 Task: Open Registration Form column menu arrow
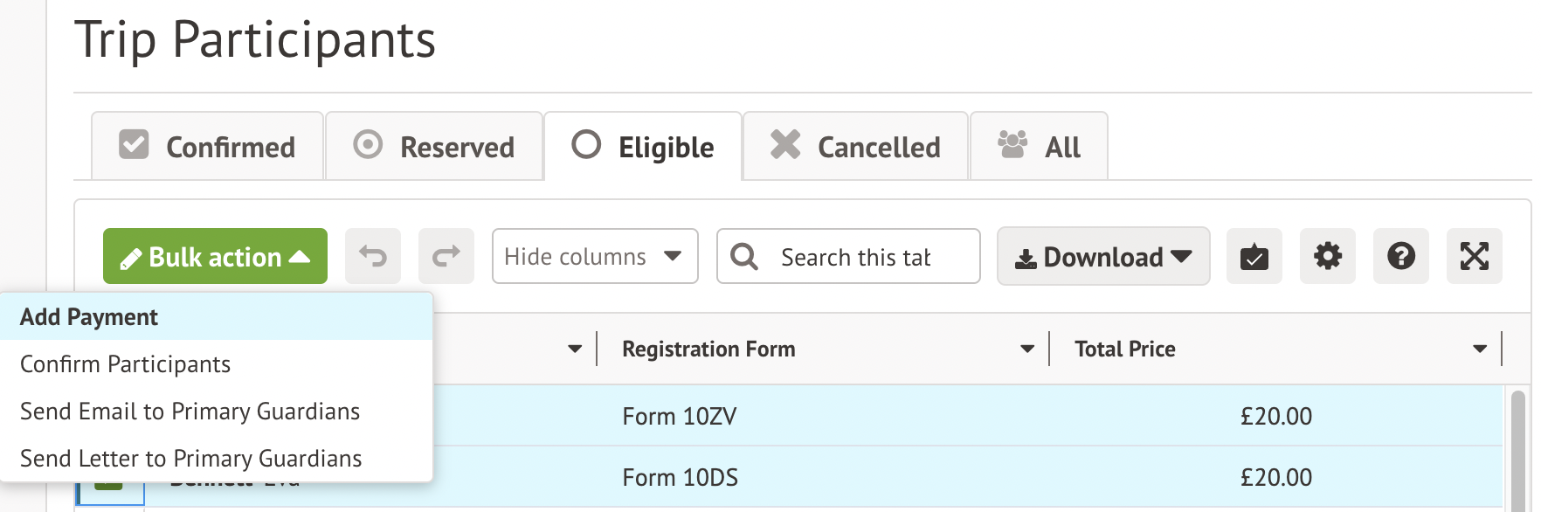(x=1027, y=349)
